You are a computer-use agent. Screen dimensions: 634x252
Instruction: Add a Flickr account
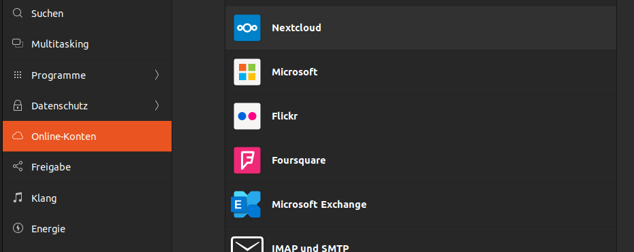[x=421, y=116]
